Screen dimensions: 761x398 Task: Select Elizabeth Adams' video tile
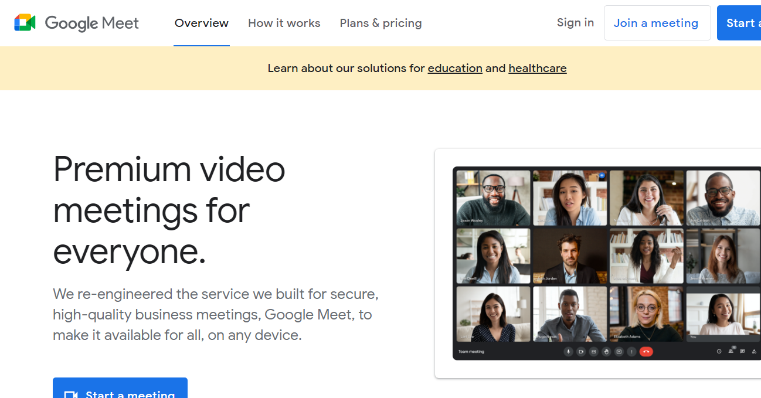click(x=647, y=314)
